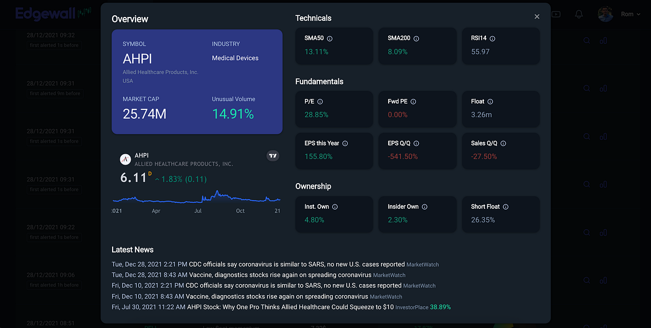Viewport: 651px width, 328px height.
Task: Open the EPS Q/Q info icon
Action: pyautogui.click(x=416, y=143)
